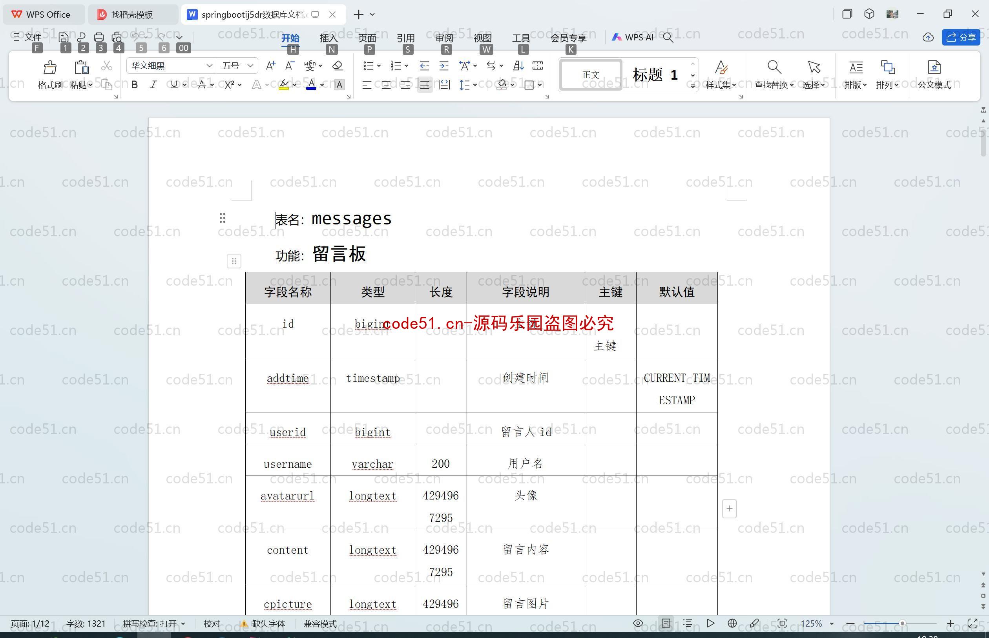Viewport: 989px width, 638px height.
Task: Toggle italic formatting
Action: pyautogui.click(x=153, y=85)
